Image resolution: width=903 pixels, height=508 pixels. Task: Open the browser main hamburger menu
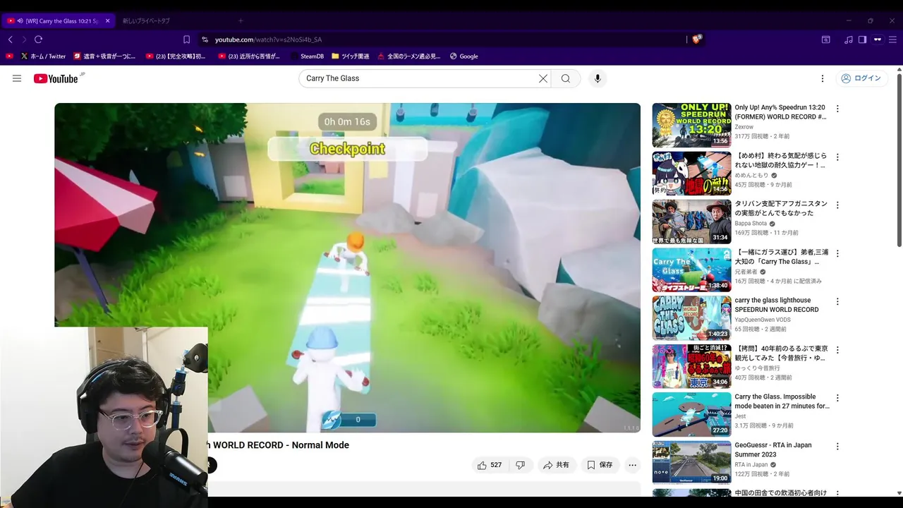pyautogui.click(x=892, y=40)
